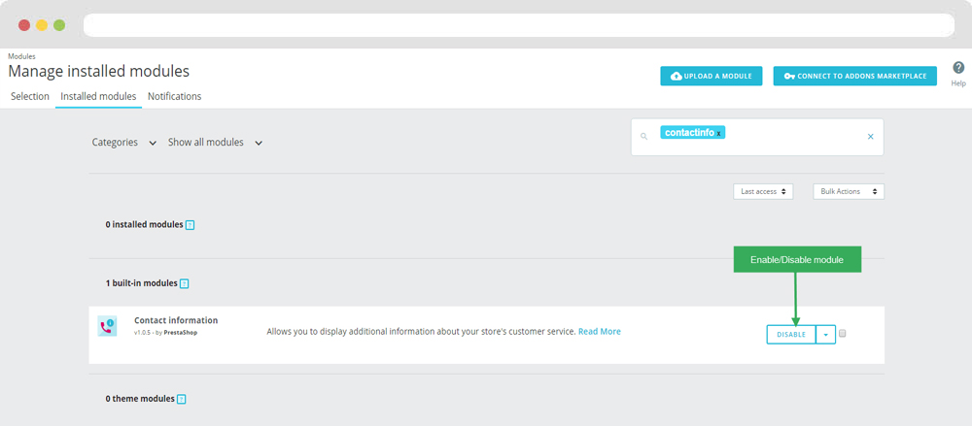This screenshot has width=972, height=426.
Task: Click Connect to Addons Marketplace button
Action: click(854, 76)
